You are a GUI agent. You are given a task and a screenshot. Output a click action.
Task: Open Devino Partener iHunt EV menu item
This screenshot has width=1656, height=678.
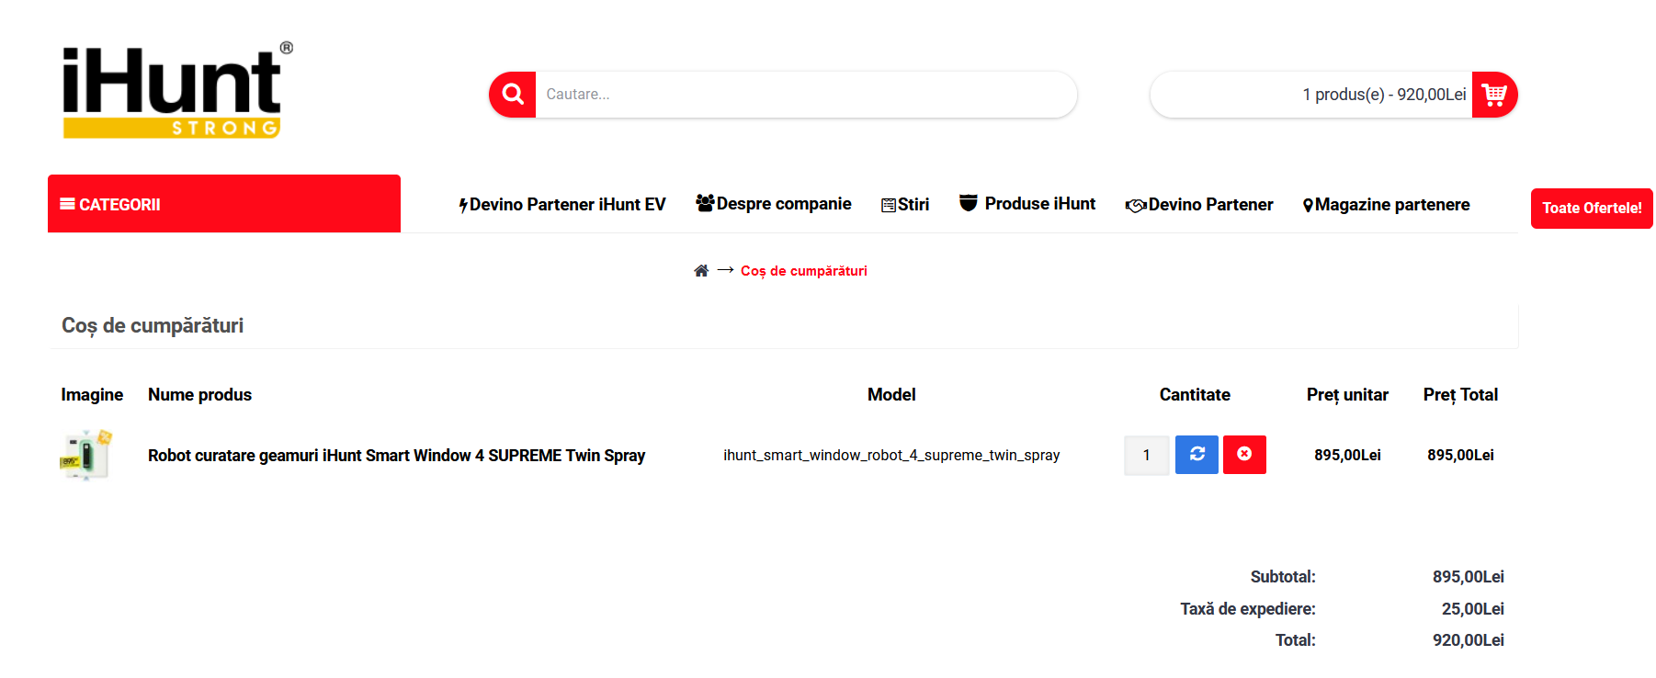[x=562, y=205]
